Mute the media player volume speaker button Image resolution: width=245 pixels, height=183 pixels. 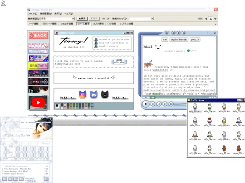171,104
